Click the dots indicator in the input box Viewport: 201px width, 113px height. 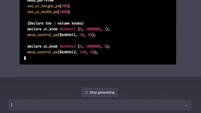(x=186, y=105)
